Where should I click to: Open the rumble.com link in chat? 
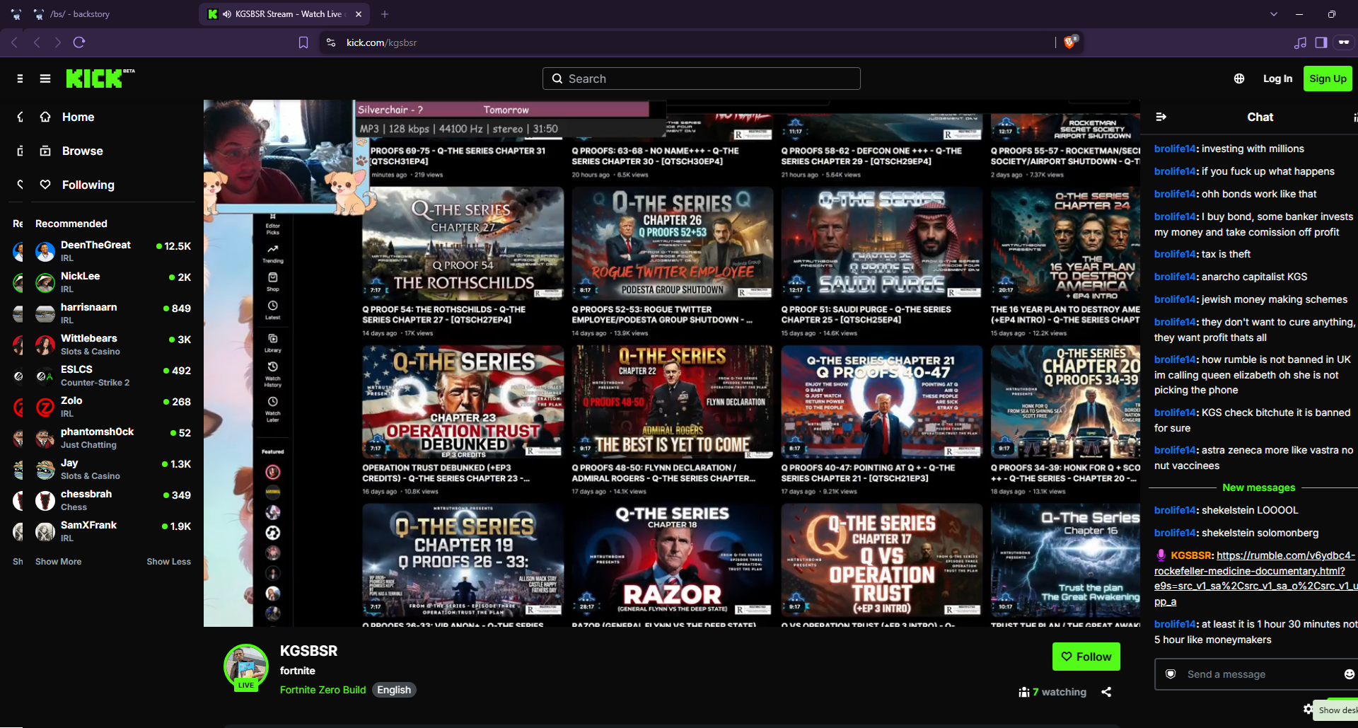(1255, 578)
